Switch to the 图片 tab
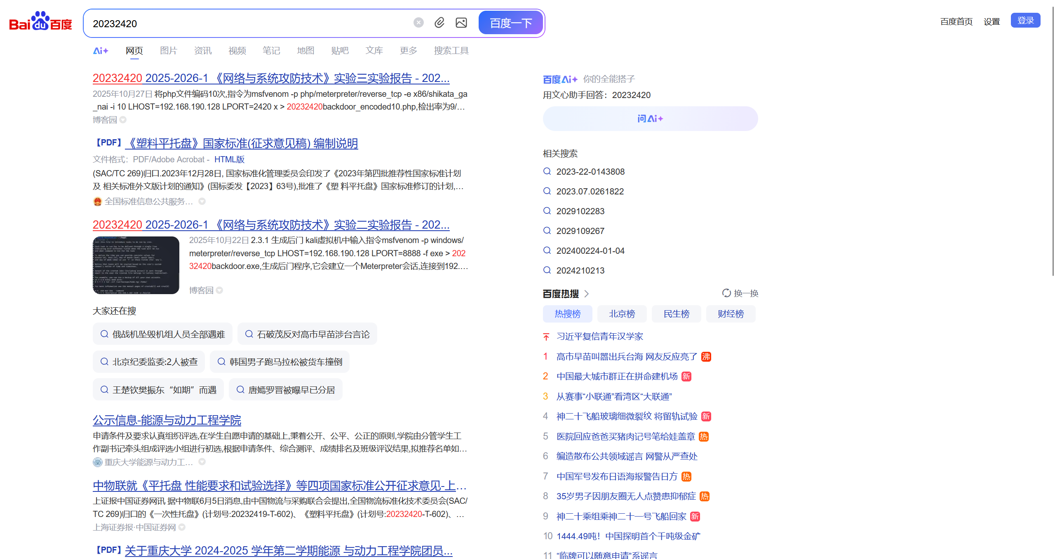The image size is (1055, 559). click(168, 50)
